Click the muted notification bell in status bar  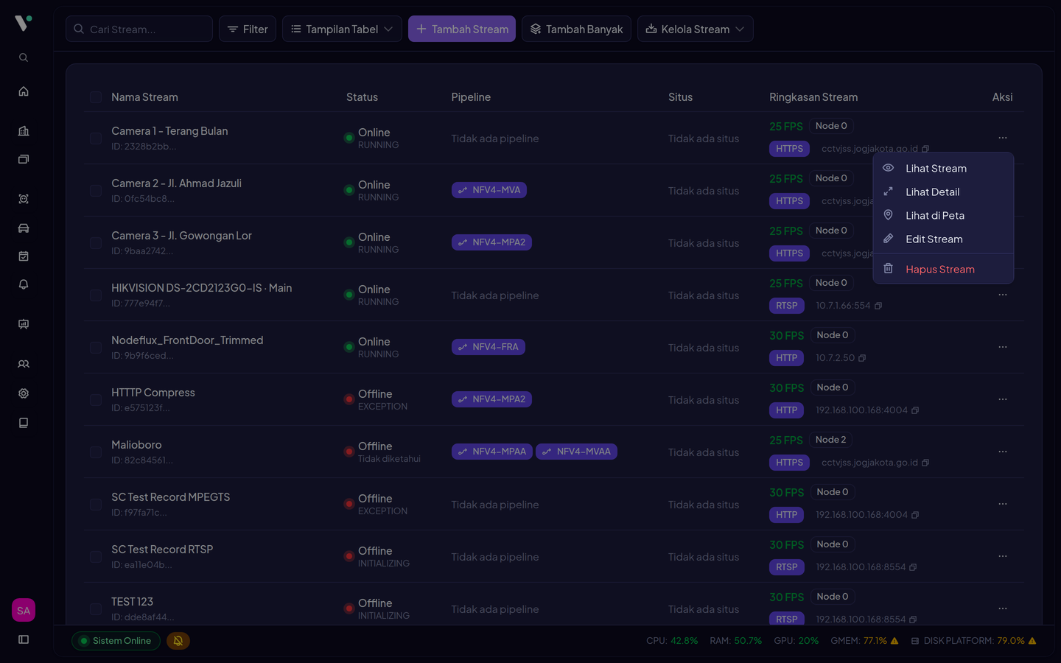tap(178, 641)
